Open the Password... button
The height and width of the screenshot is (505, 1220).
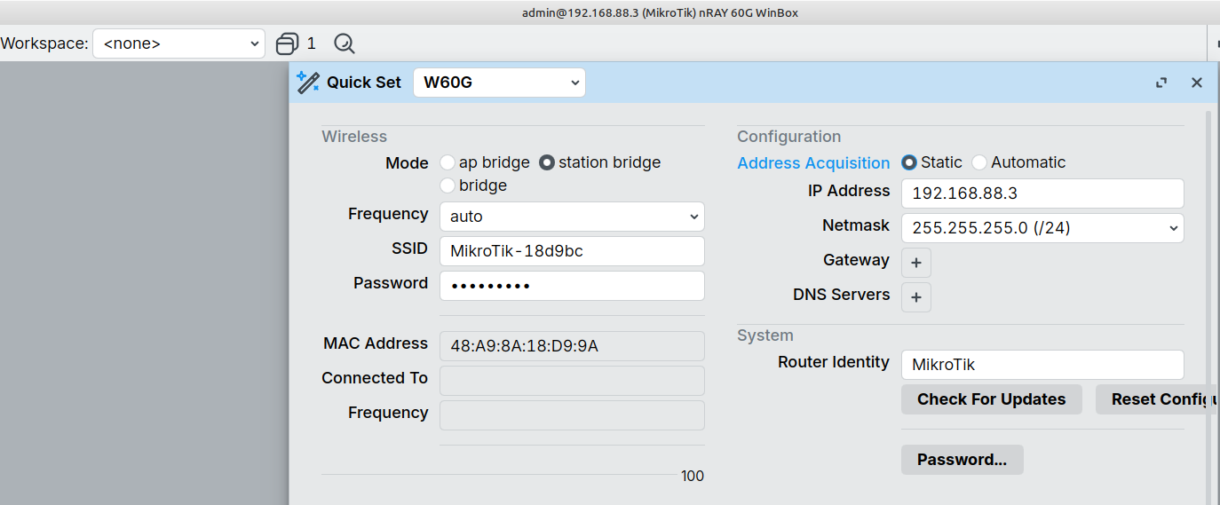[x=963, y=460]
